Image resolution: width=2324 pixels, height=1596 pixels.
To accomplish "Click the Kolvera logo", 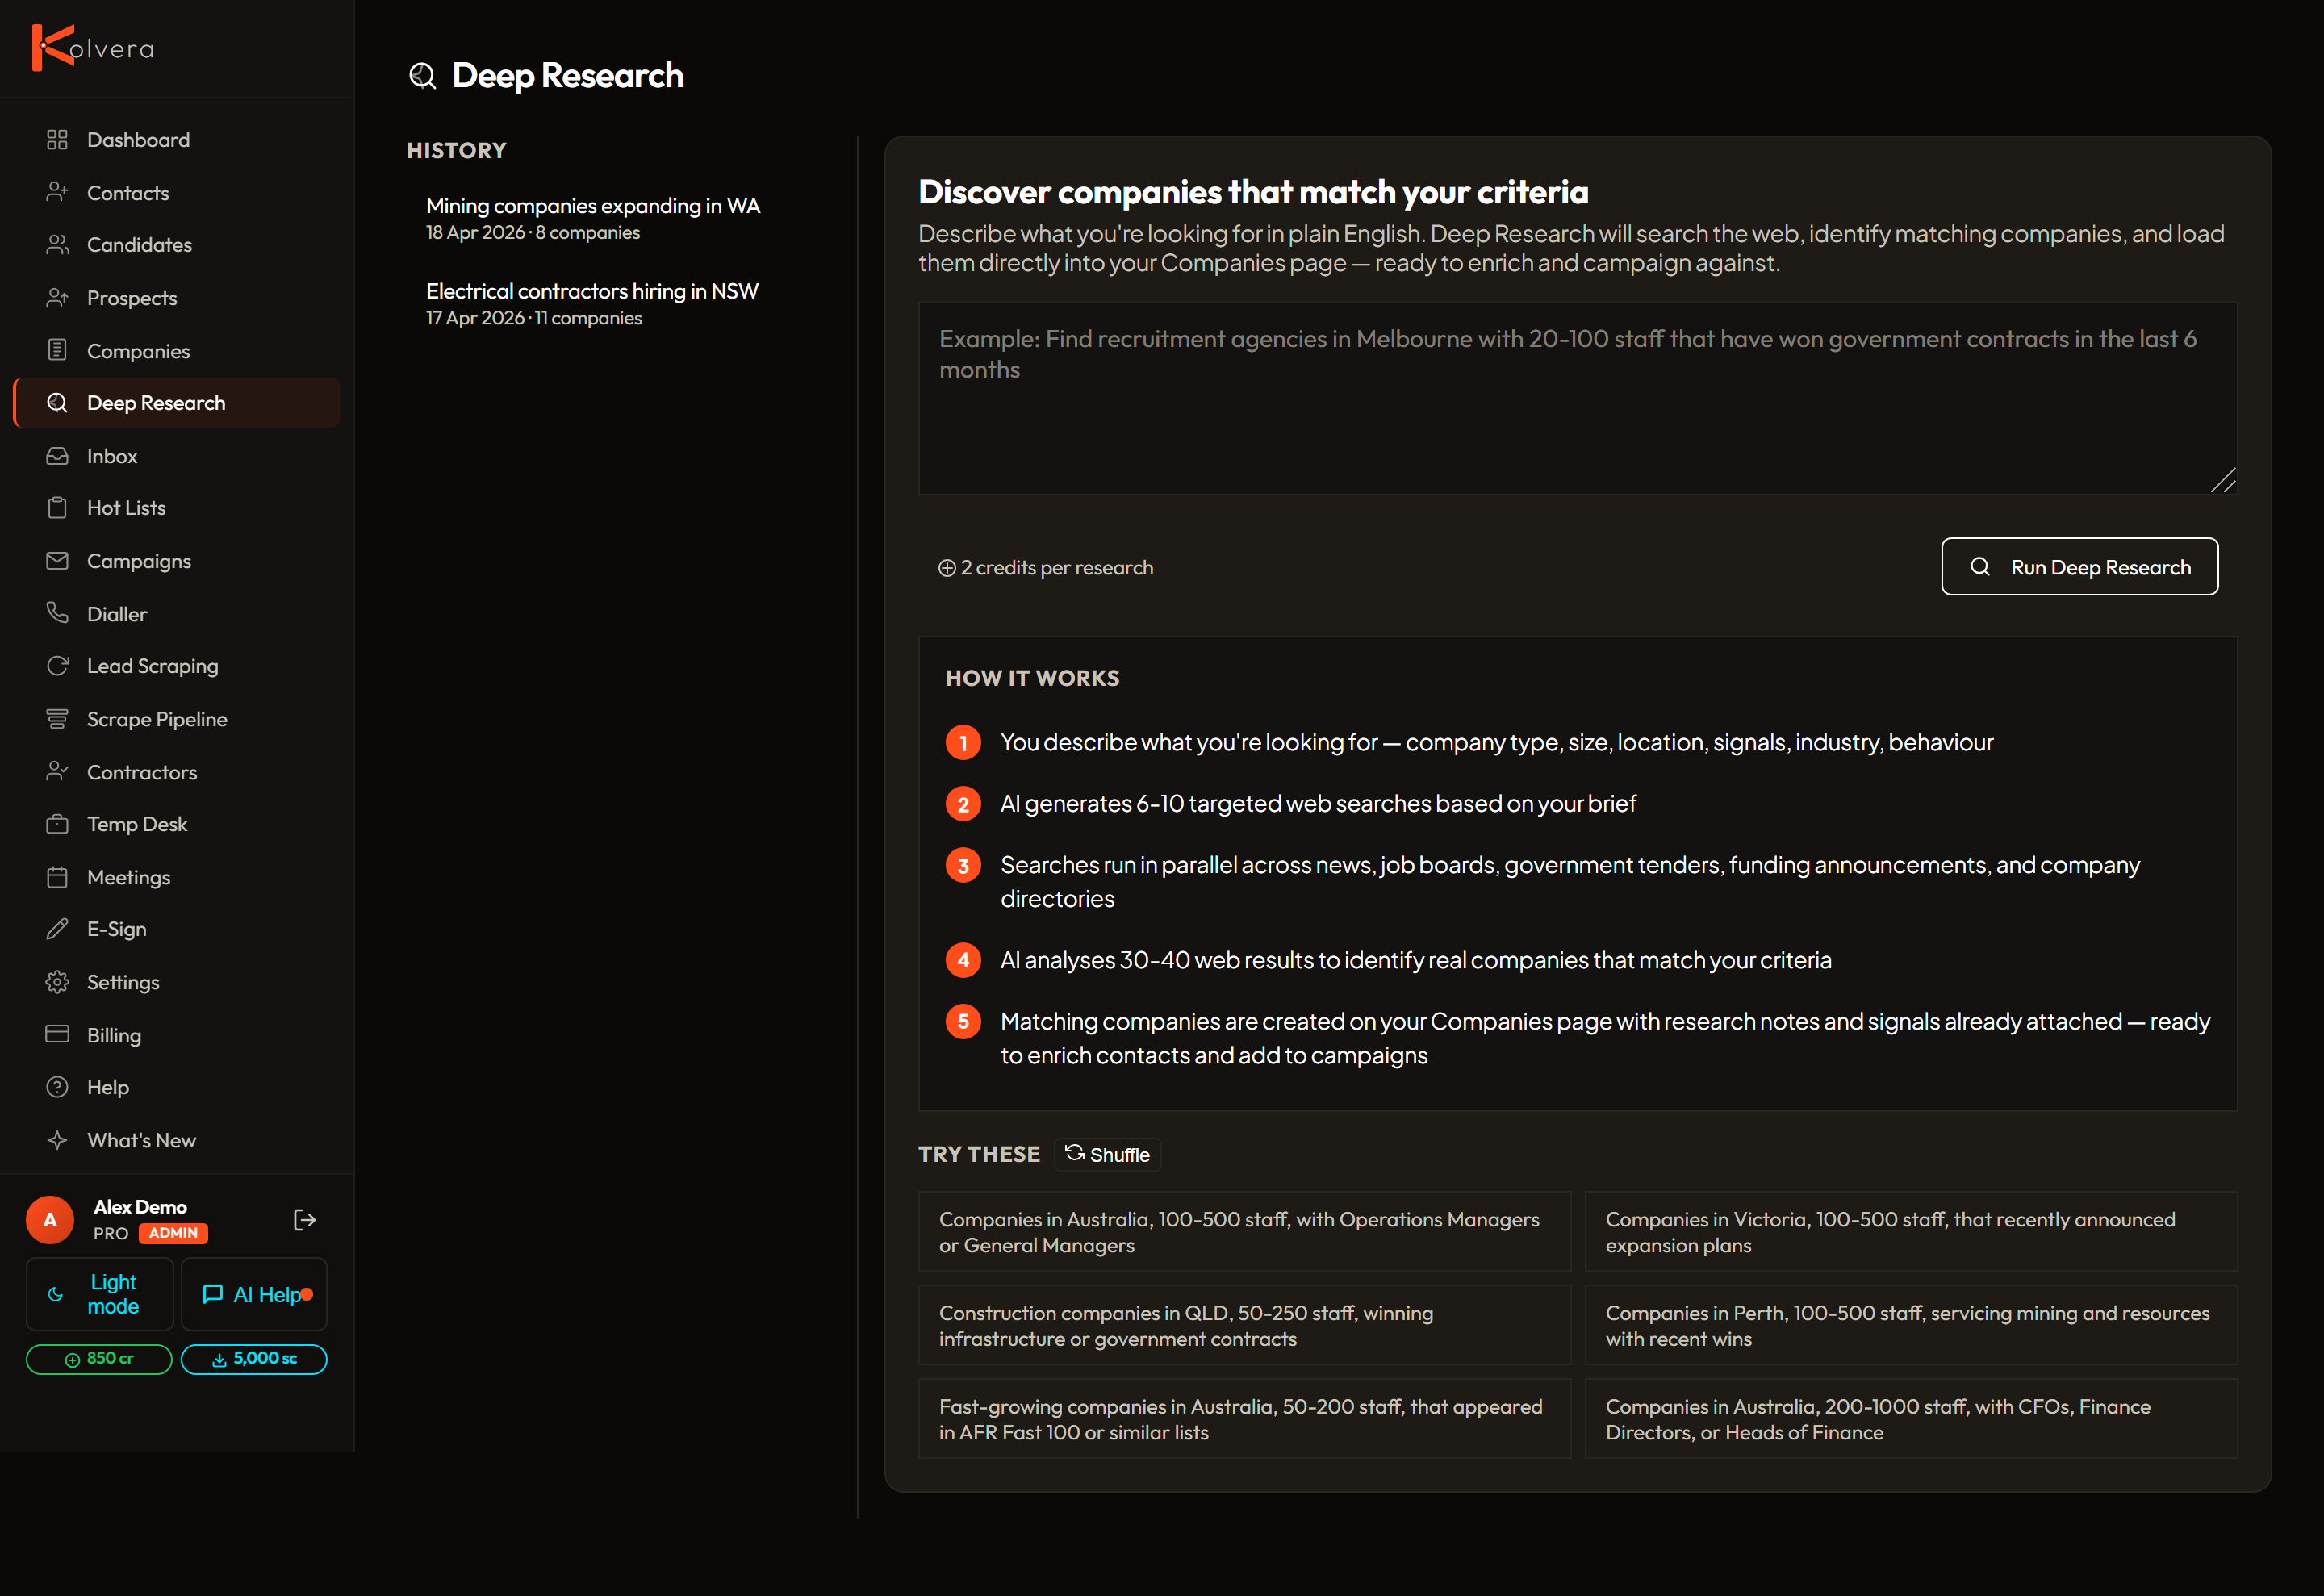I will 93,48.
